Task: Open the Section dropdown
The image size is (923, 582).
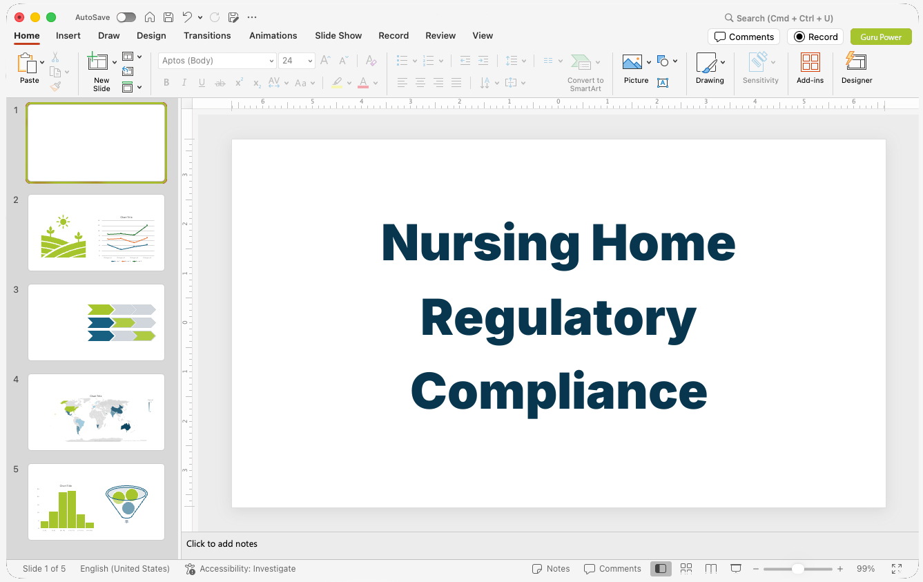Action: tap(132, 87)
